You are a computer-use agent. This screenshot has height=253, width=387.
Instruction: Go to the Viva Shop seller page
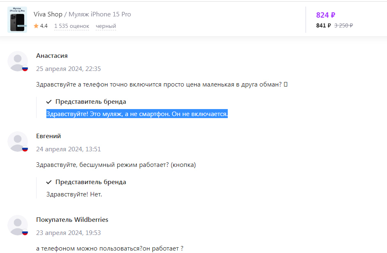[x=48, y=14]
